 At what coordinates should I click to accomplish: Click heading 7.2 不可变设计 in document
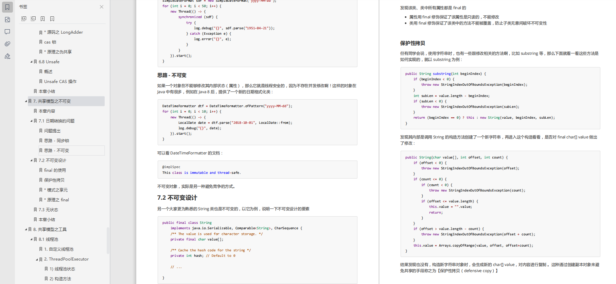[x=177, y=198]
